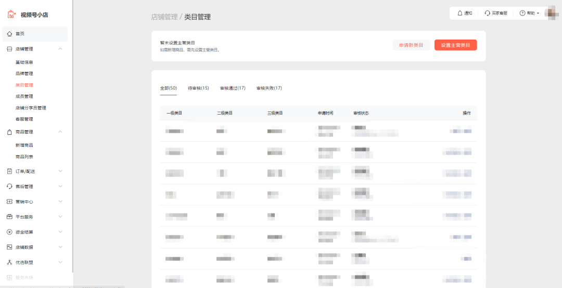
Task: Click the chart icon beside 店铺数据
Action: click(x=9, y=247)
